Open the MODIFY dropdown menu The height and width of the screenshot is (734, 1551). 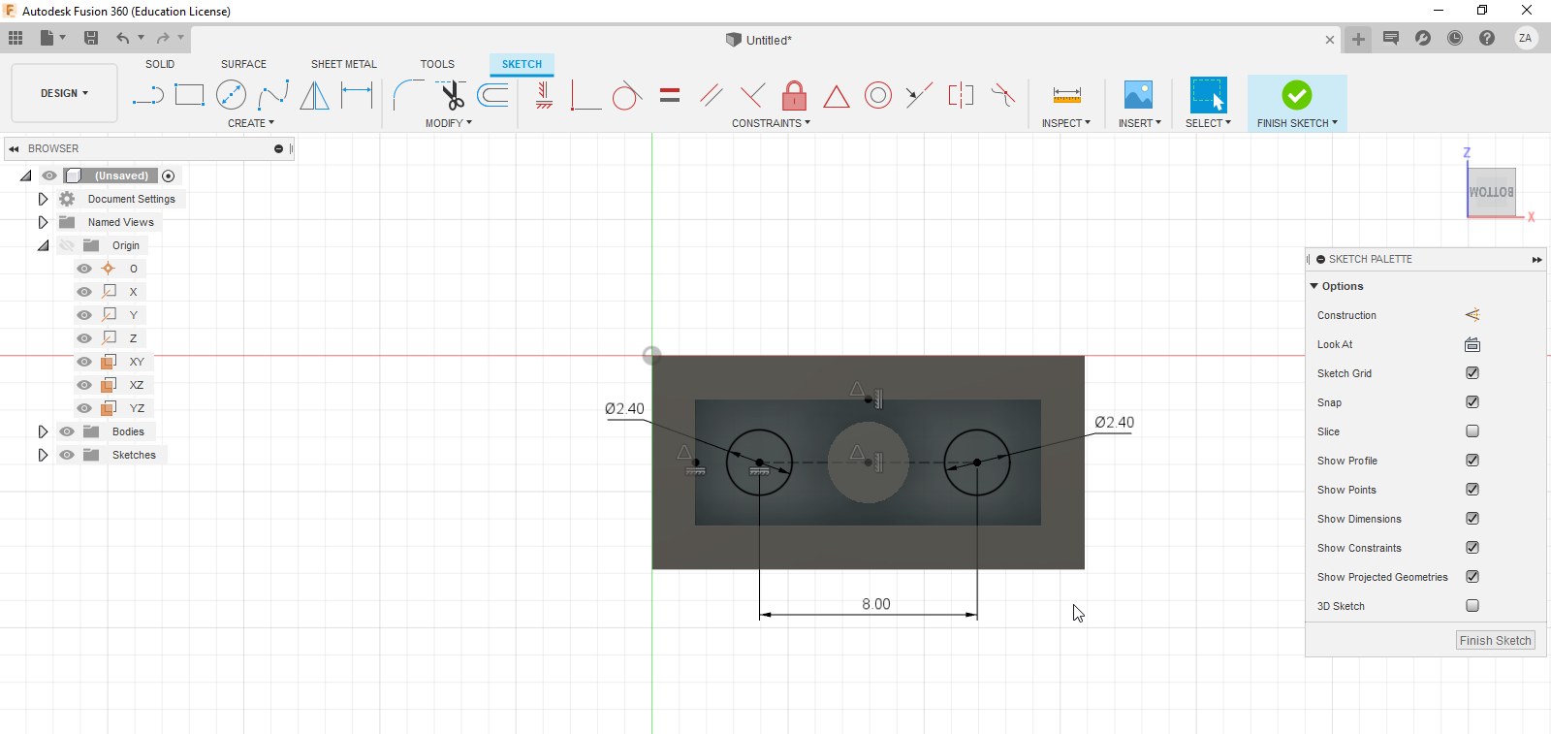pyautogui.click(x=449, y=123)
